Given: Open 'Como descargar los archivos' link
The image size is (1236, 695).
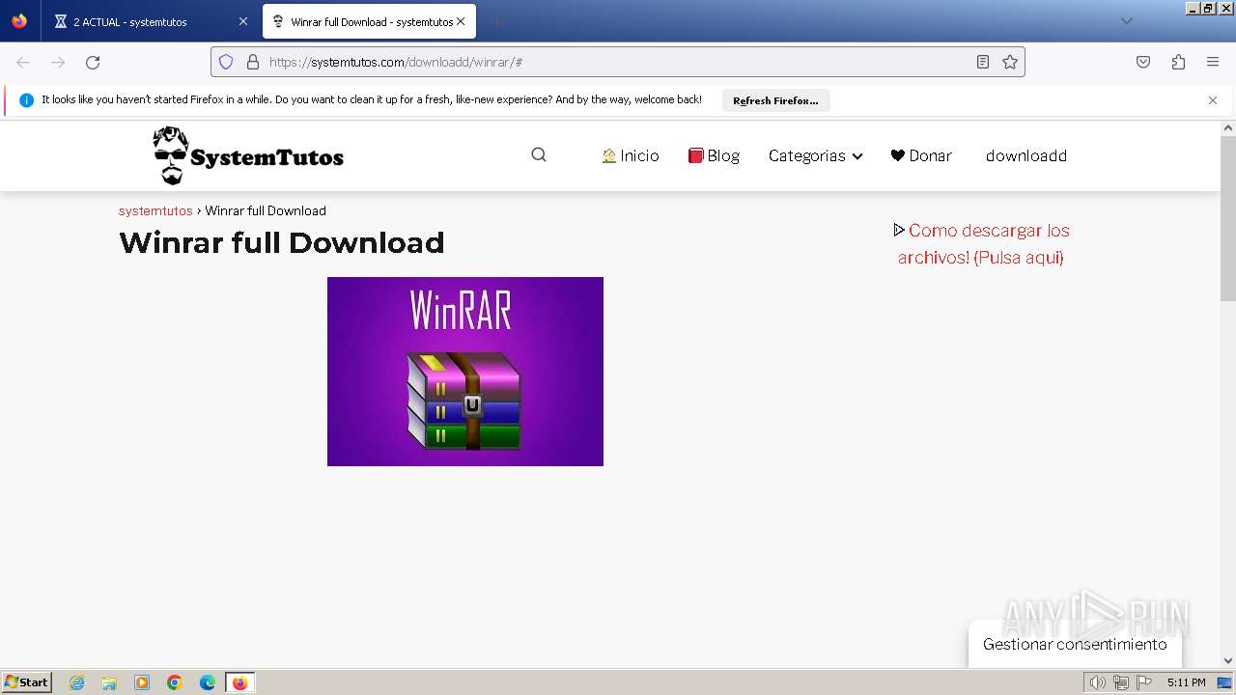Looking at the screenshot, I should click(x=981, y=243).
